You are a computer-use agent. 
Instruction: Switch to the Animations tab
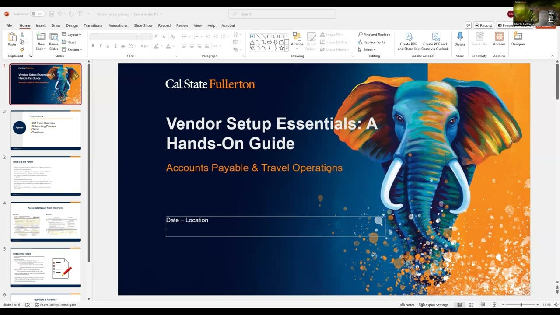coord(118,25)
